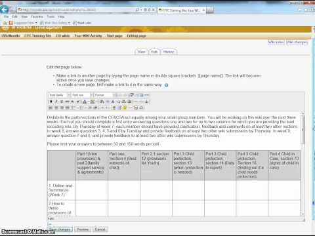Click the Read Later favorites bar item
Screen dimensions: 315x236
[x=82, y=23]
